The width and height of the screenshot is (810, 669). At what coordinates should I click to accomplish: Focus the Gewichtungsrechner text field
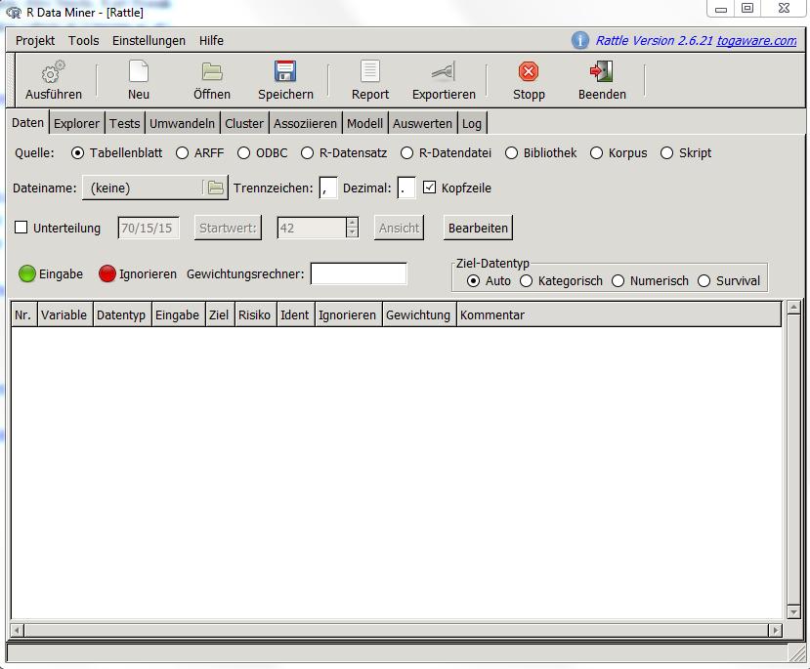click(359, 273)
